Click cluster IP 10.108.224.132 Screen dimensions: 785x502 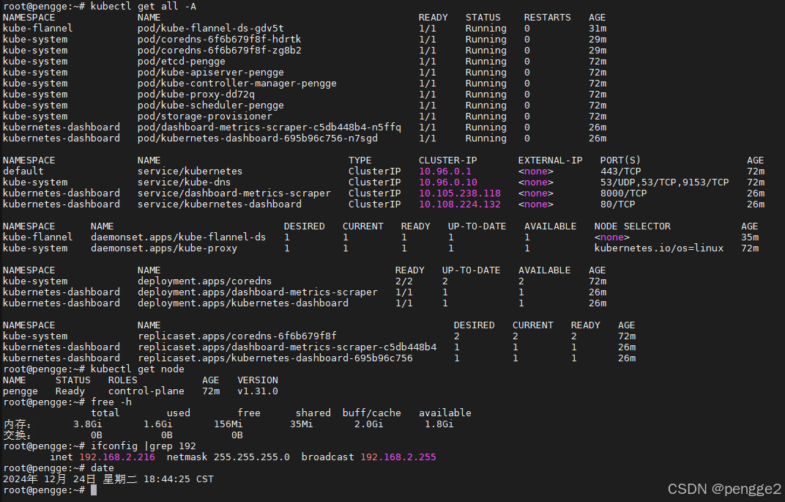tap(460, 204)
